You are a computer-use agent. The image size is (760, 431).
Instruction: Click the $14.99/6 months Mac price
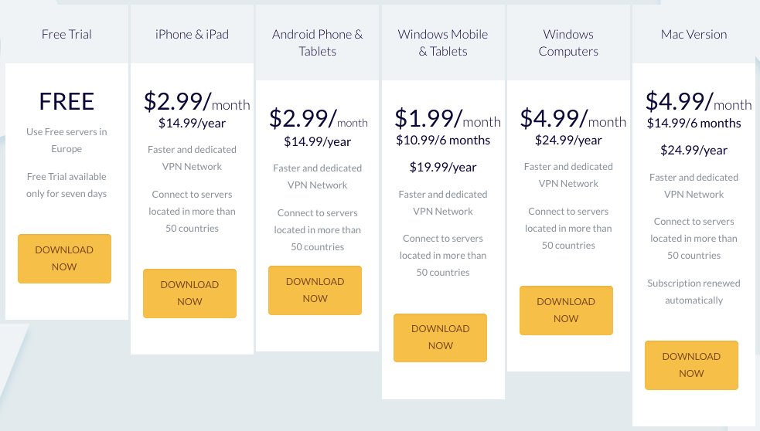pyautogui.click(x=694, y=124)
